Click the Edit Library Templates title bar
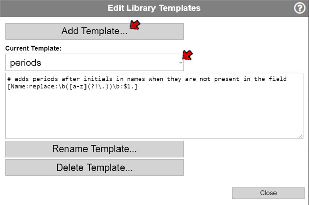This screenshot has width=309, height=205. [154, 8]
